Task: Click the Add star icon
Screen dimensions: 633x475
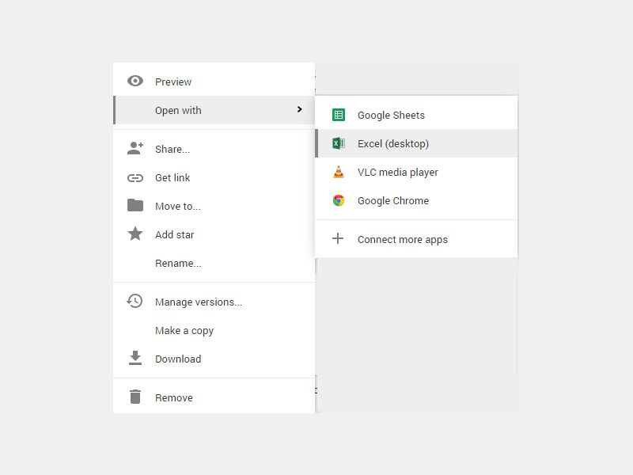Action: (135, 234)
